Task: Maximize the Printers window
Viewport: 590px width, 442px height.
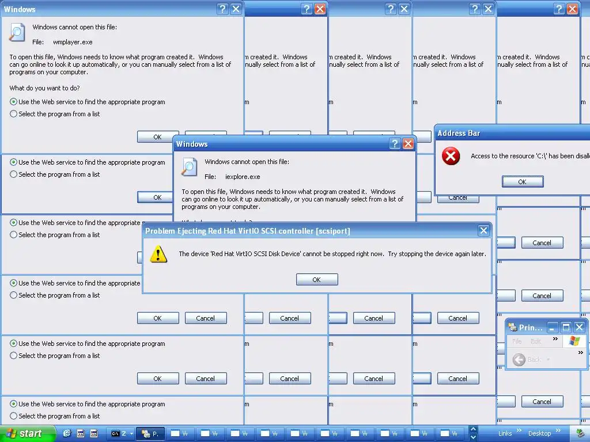Action: [x=566, y=327]
